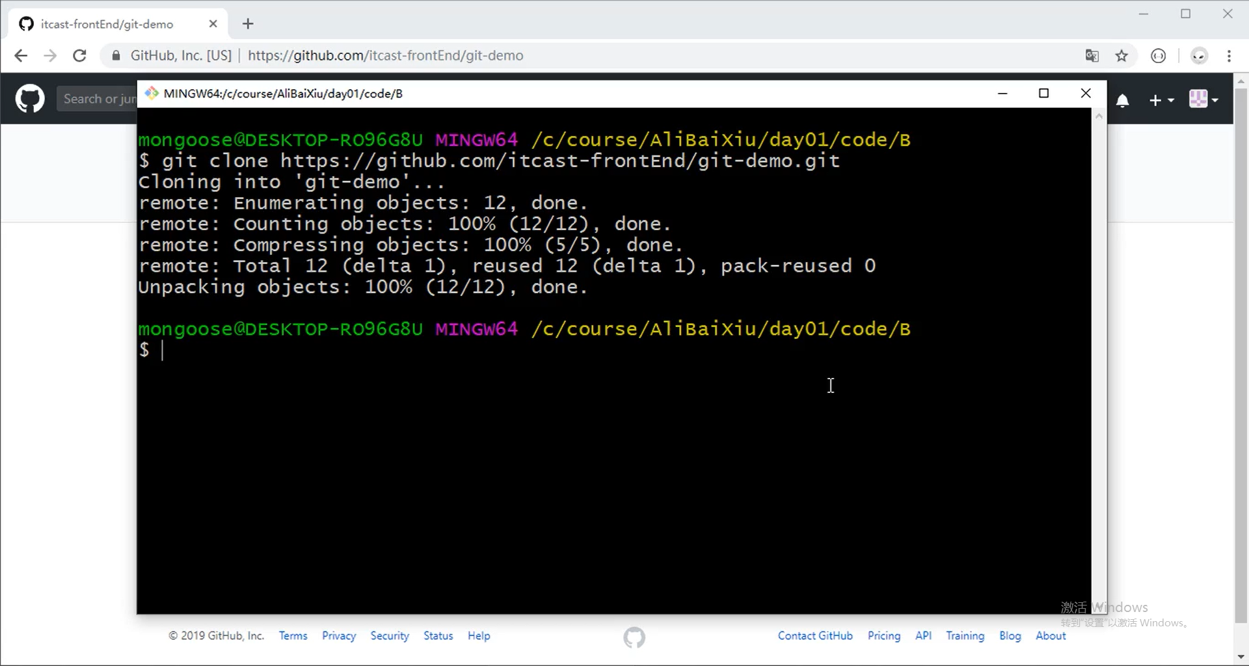Click the page scrollbar down arrow
Viewport: 1249px width, 666px height.
pyautogui.click(x=1241, y=656)
